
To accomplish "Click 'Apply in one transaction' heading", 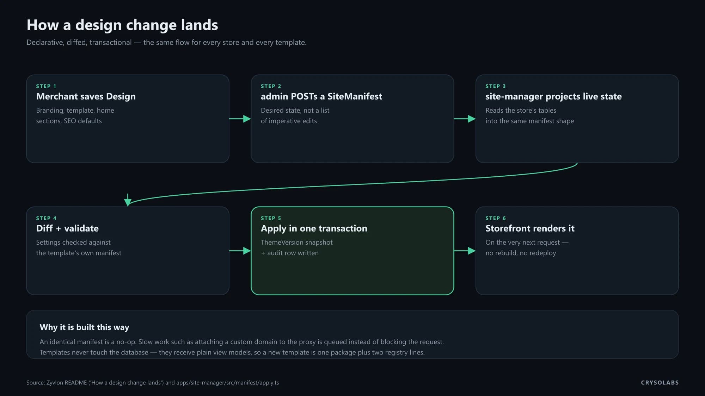I will pyautogui.click(x=314, y=228).
